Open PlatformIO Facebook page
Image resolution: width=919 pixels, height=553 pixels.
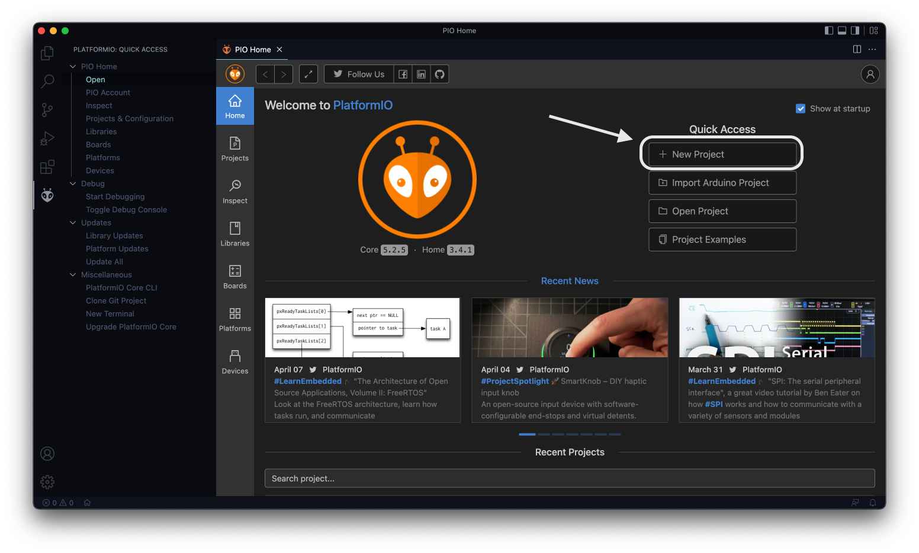pyautogui.click(x=403, y=74)
